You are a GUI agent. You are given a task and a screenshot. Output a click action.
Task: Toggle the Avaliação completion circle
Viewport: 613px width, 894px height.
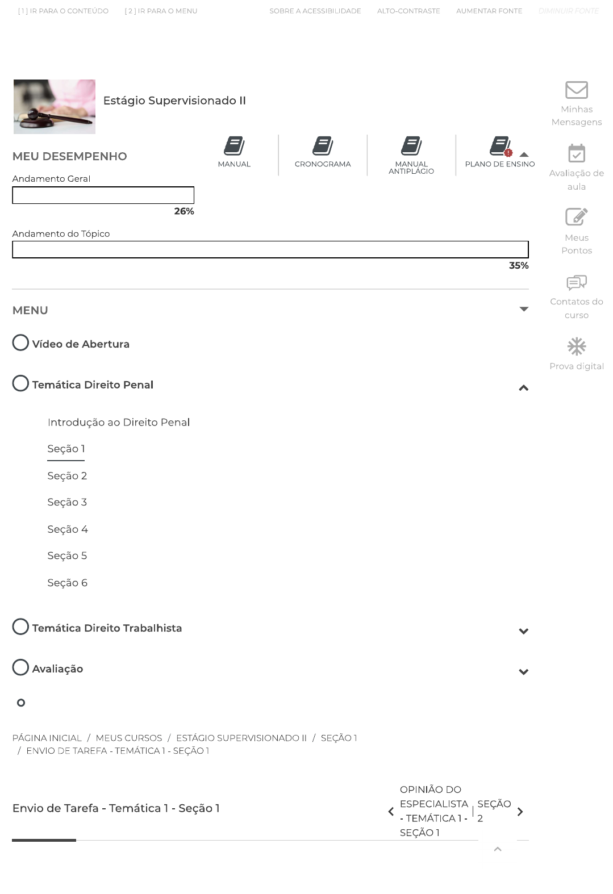20,668
